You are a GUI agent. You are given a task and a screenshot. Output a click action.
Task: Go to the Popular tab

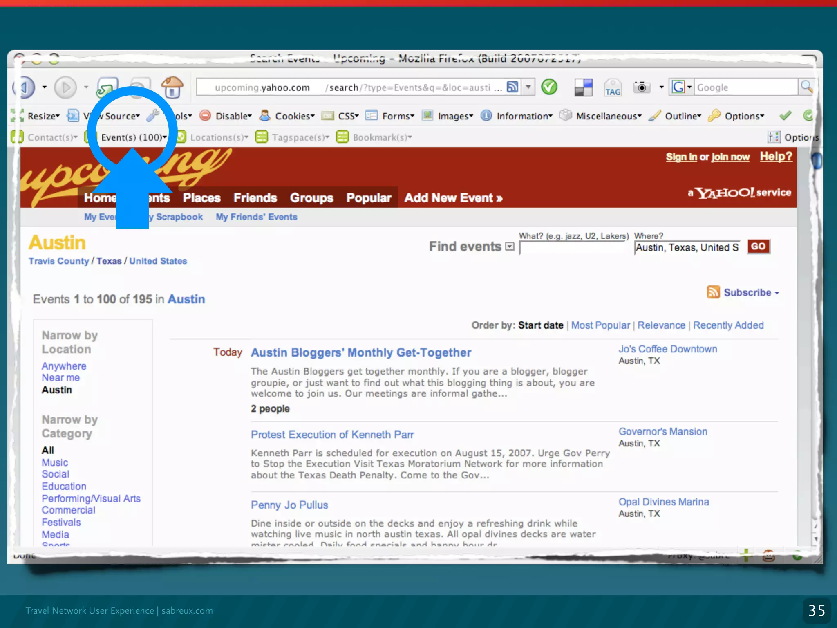[369, 198]
